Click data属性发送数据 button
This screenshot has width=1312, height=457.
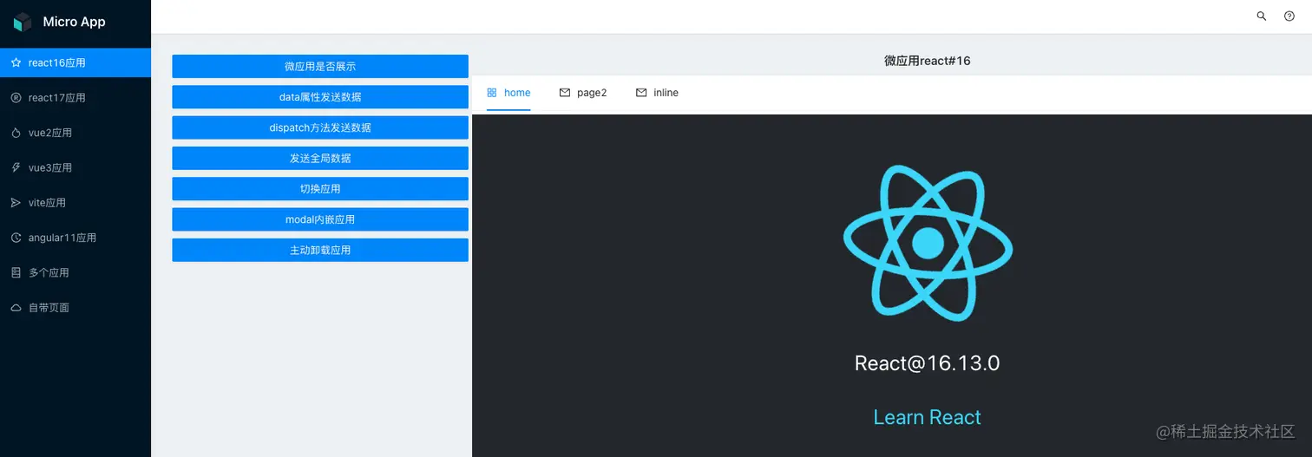click(320, 97)
